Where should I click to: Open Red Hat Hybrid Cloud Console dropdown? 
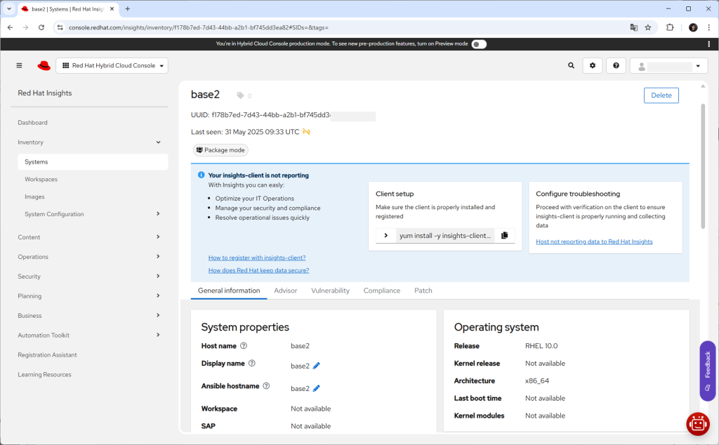pyautogui.click(x=112, y=65)
